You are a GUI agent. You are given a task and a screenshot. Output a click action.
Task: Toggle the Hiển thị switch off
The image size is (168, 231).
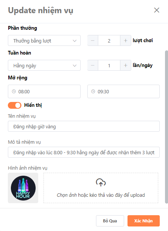(x=15, y=105)
